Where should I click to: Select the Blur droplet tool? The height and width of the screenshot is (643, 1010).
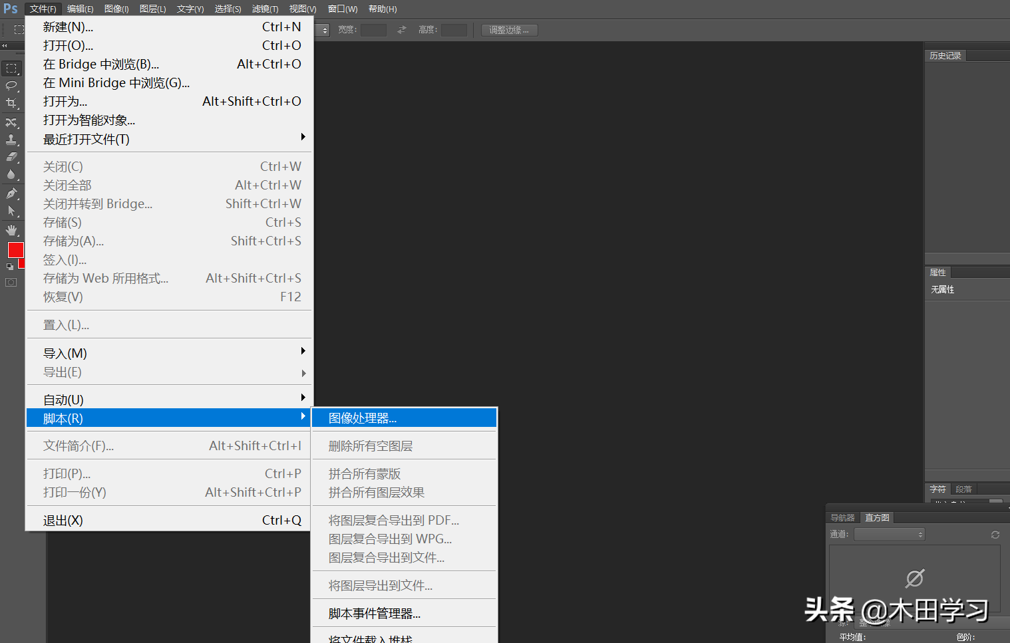pos(11,174)
